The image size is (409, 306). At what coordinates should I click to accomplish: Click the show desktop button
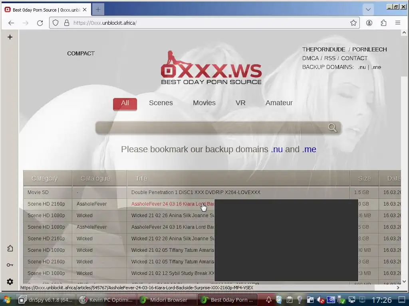coord(402,300)
